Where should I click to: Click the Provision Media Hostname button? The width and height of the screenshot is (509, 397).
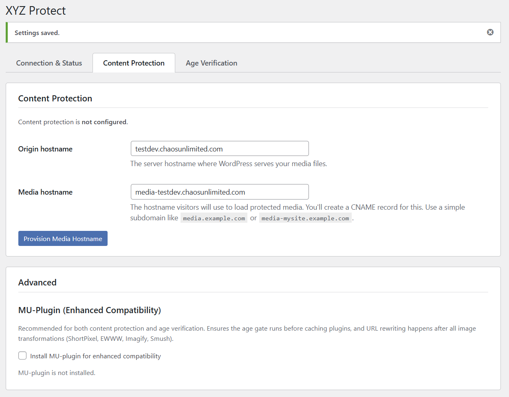click(x=62, y=238)
